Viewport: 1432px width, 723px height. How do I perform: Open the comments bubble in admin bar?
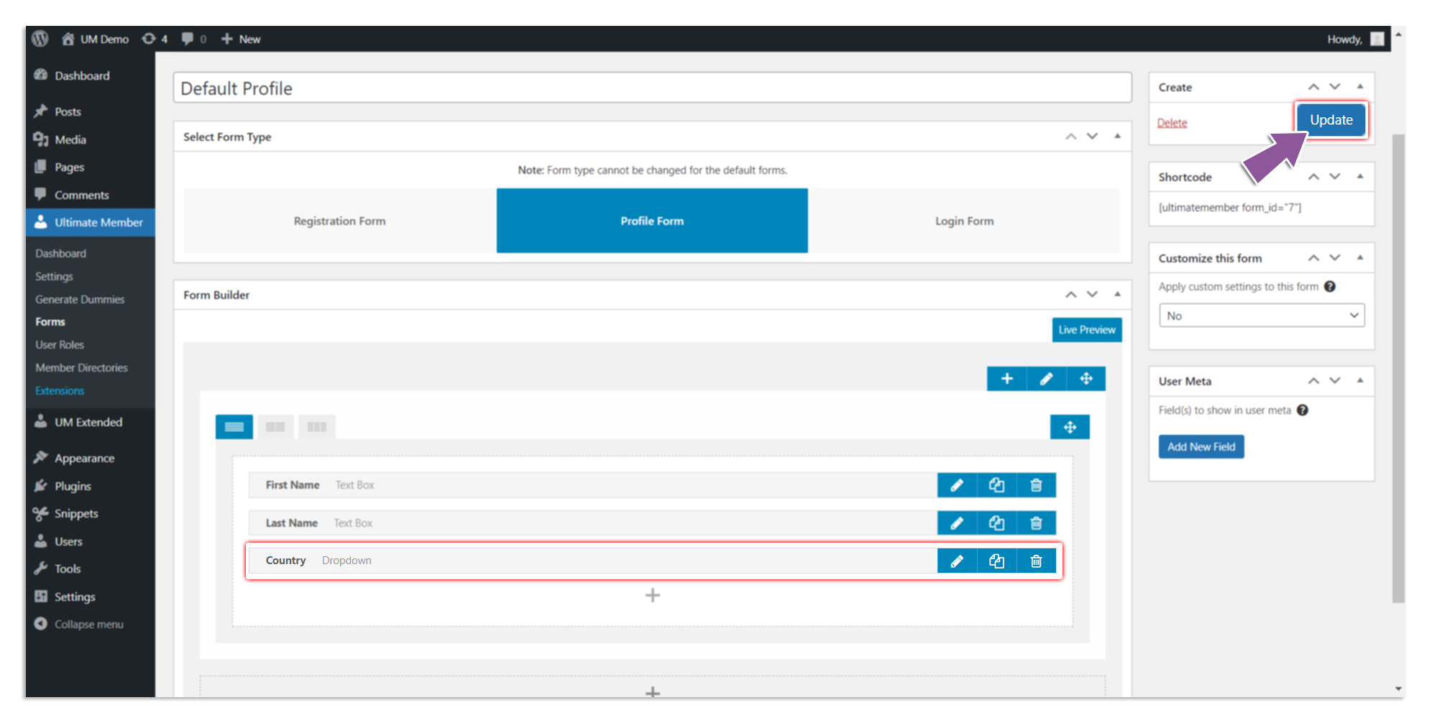click(193, 39)
